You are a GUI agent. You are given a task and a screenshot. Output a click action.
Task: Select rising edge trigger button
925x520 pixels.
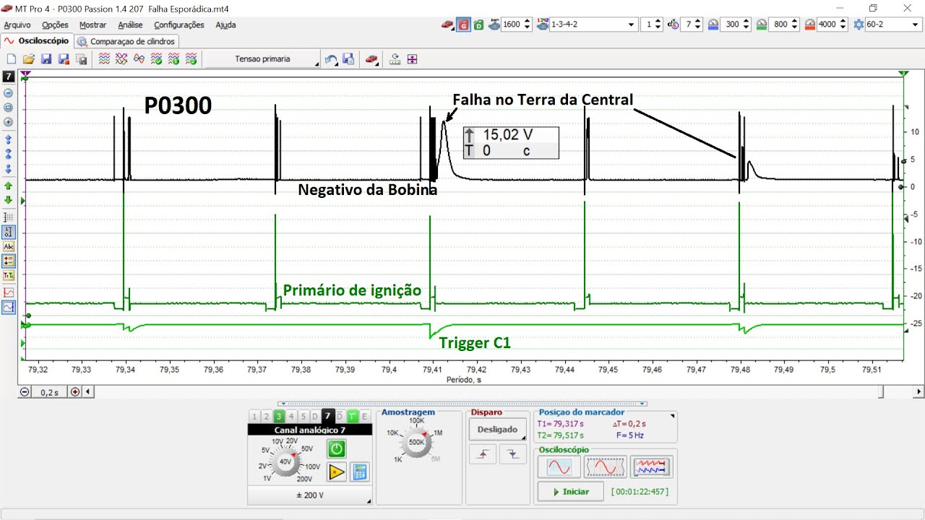[x=482, y=454]
